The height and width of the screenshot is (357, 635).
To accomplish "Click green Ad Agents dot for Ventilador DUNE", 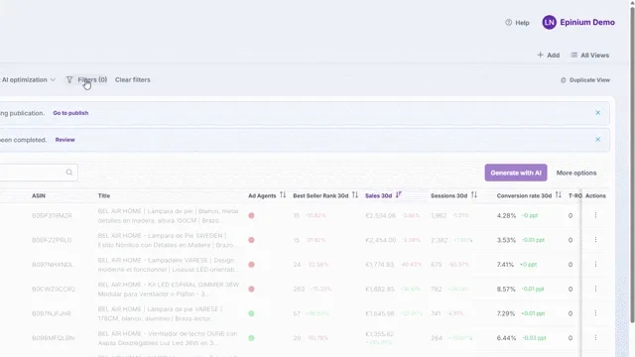I will pos(251,338).
